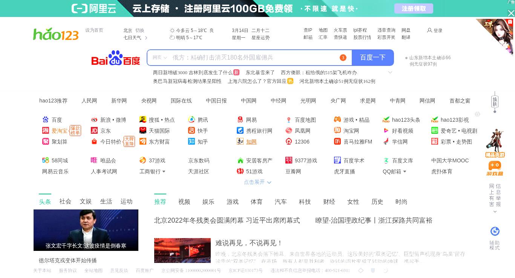
Task: Open the 新华网 link
Action: 119,101
